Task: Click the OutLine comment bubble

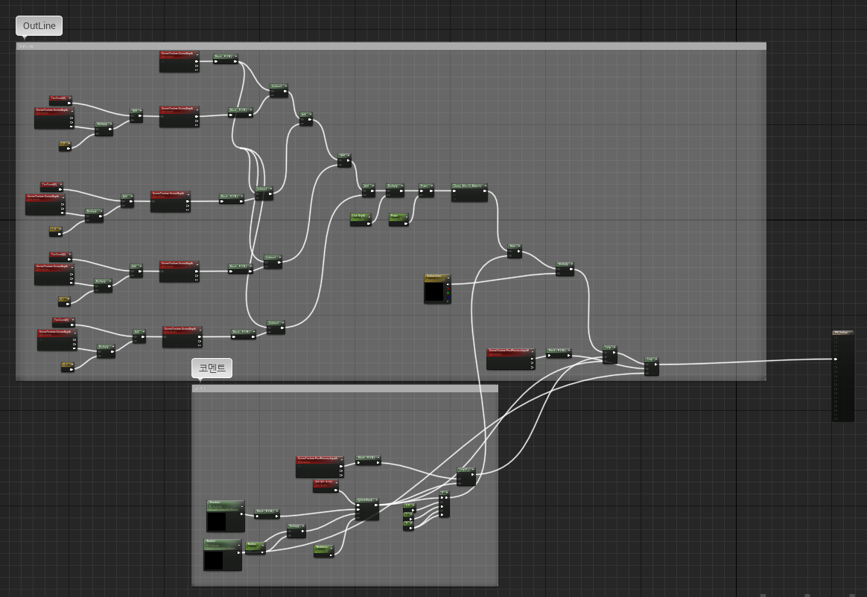Action: [x=39, y=26]
